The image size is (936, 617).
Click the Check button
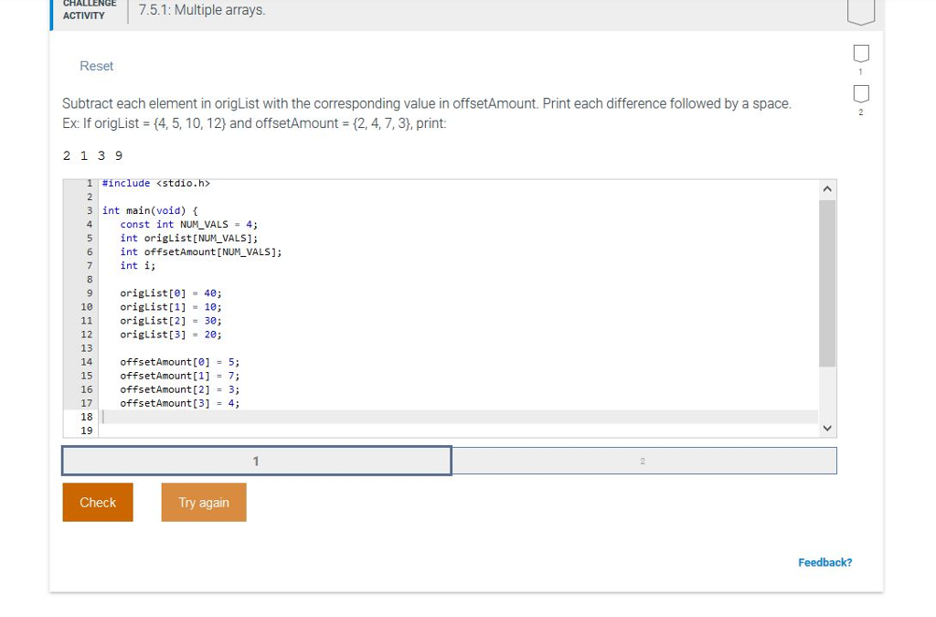(x=97, y=502)
